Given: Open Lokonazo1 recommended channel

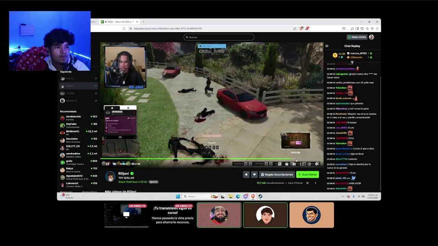Looking at the screenshot, I should [x=78, y=184].
